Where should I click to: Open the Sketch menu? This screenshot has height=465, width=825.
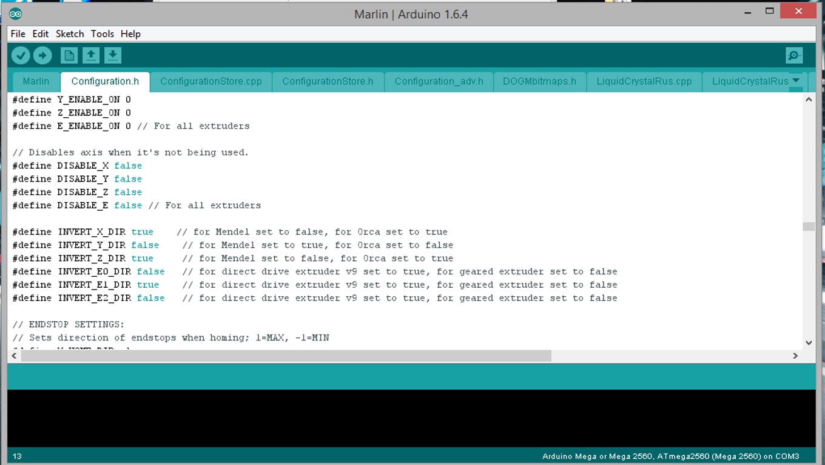point(70,34)
